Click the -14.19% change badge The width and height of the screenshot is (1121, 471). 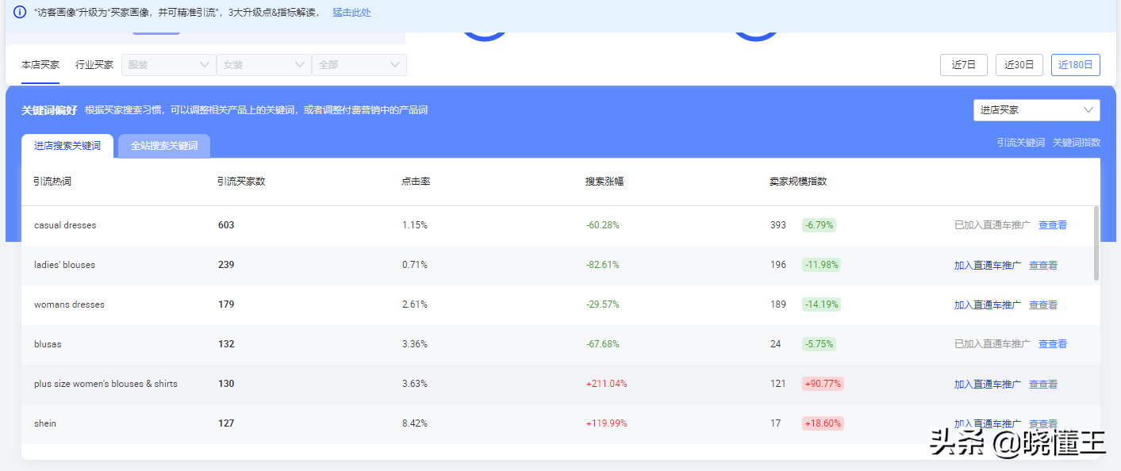click(x=821, y=304)
